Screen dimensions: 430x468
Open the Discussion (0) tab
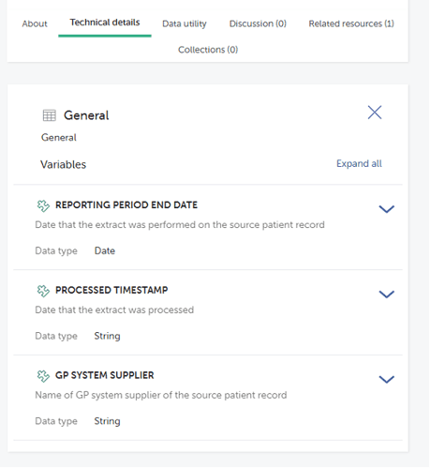[258, 23]
